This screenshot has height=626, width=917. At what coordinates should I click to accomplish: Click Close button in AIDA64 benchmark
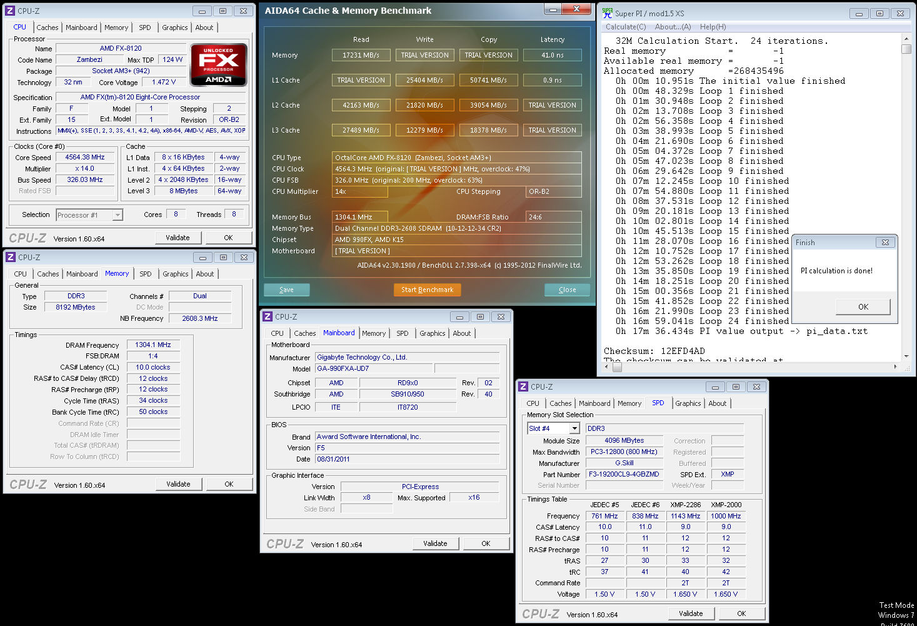(x=568, y=290)
